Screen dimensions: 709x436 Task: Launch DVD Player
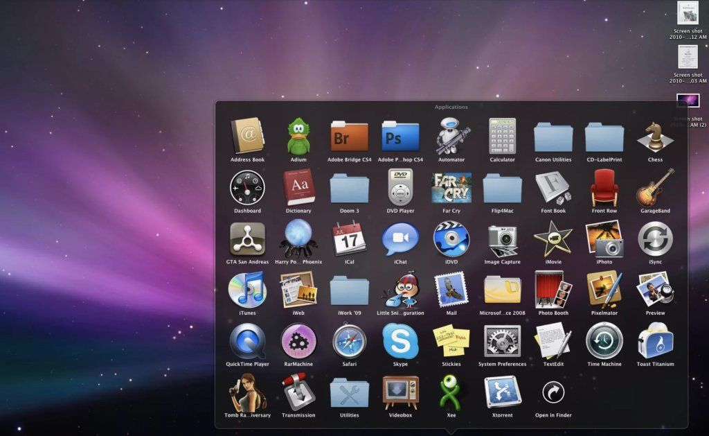(400, 187)
